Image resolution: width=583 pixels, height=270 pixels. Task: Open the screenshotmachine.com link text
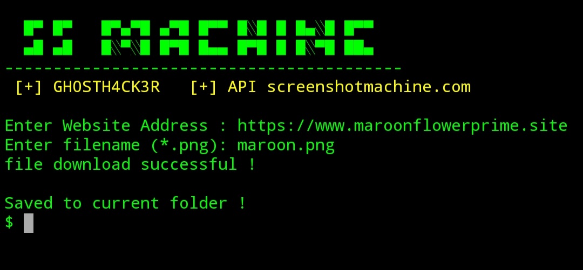pos(369,87)
